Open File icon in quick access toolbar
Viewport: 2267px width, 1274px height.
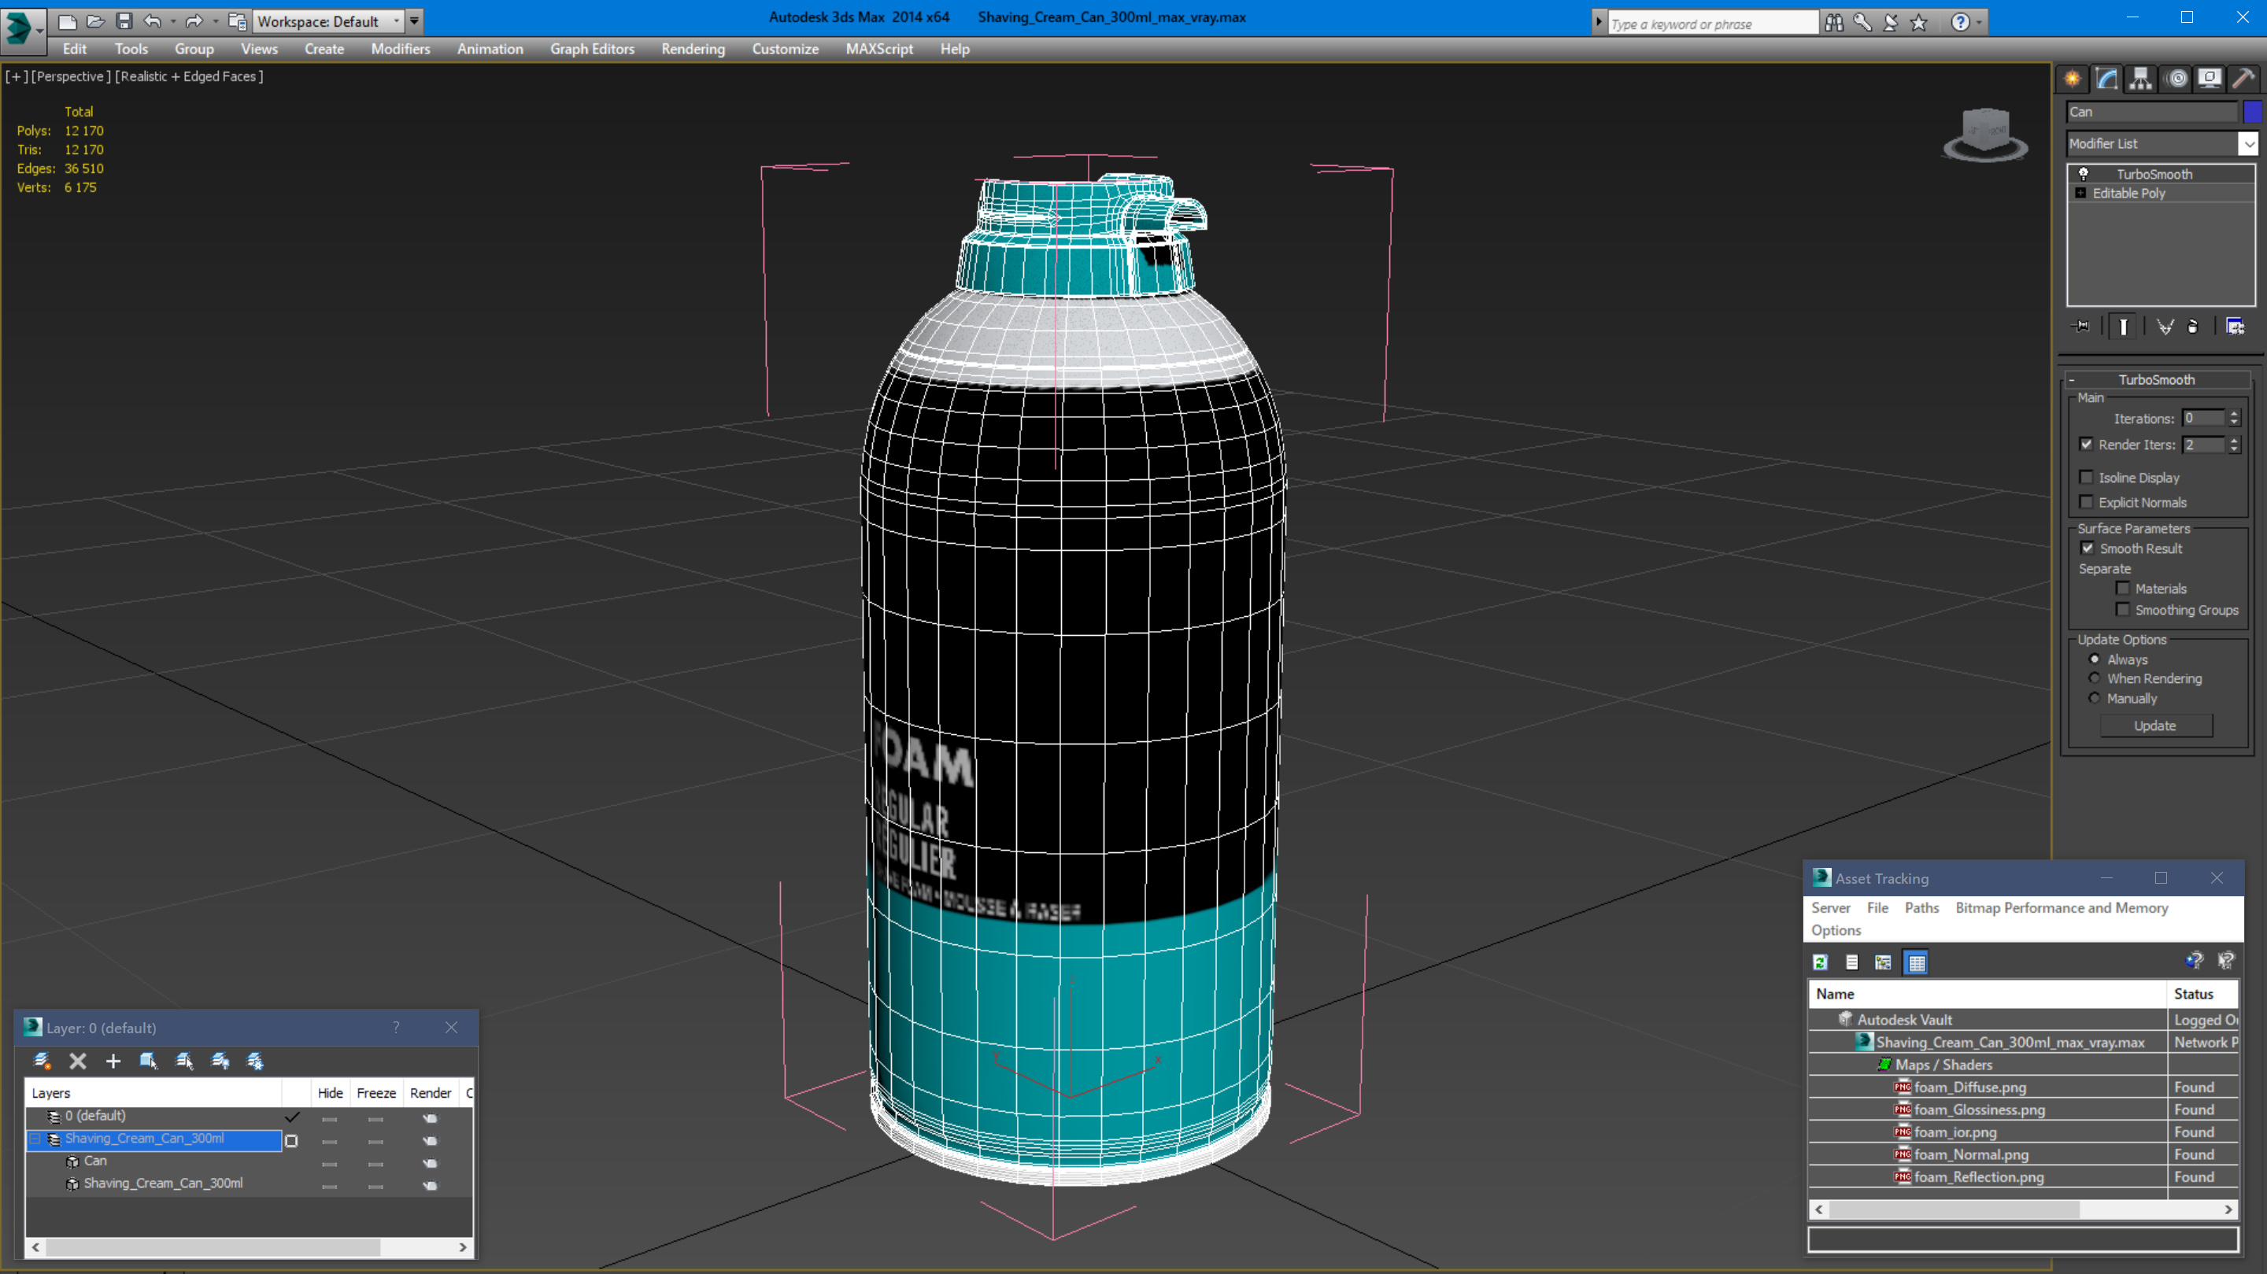point(95,21)
